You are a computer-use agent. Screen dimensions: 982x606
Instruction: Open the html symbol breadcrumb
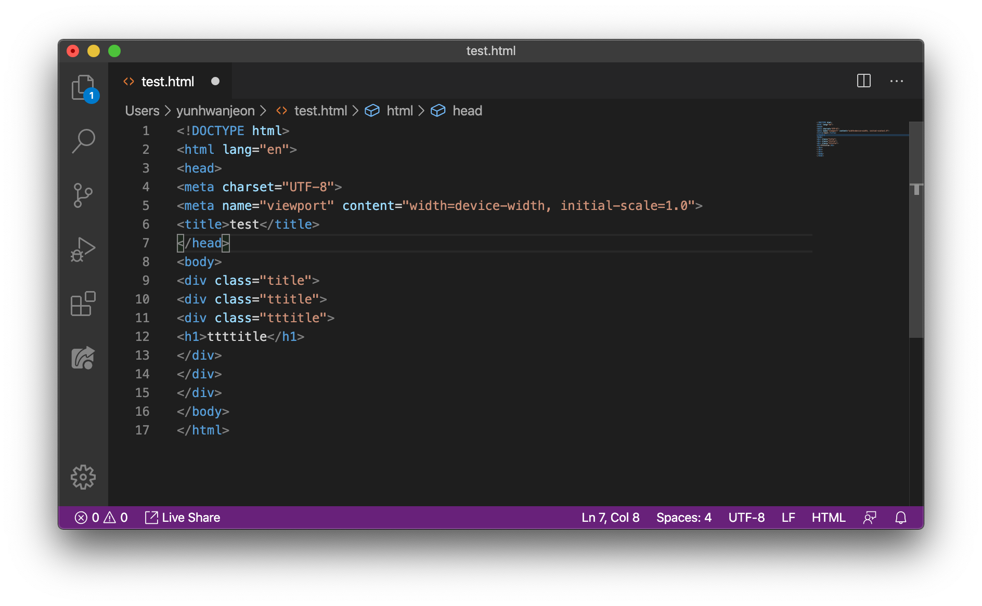point(389,111)
